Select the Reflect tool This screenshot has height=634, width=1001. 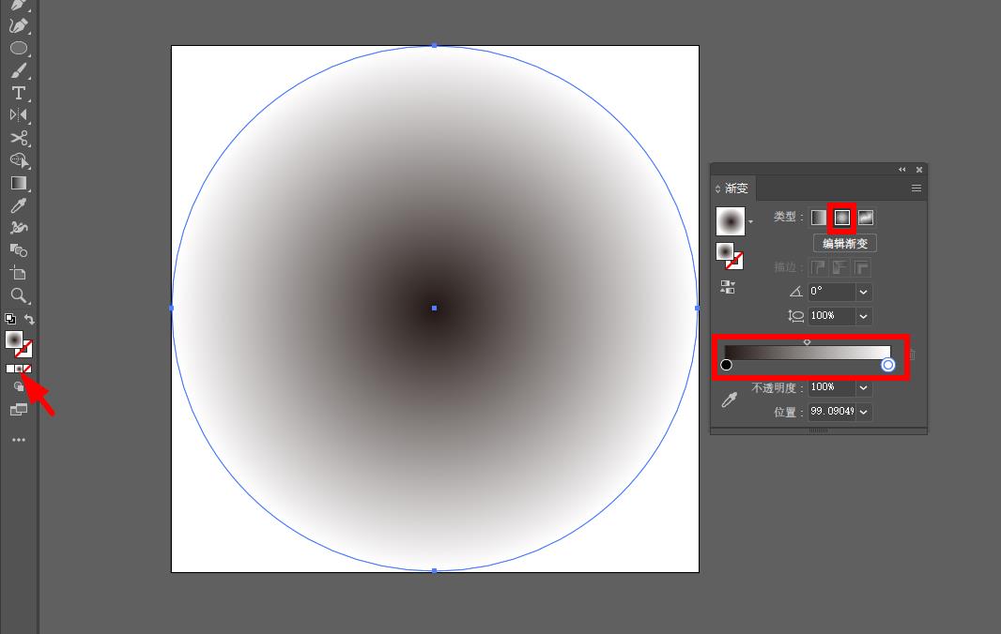click(x=19, y=114)
